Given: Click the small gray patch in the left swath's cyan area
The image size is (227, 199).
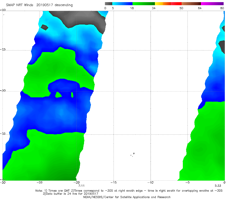Looking at the screenshot, I should point(44,27).
